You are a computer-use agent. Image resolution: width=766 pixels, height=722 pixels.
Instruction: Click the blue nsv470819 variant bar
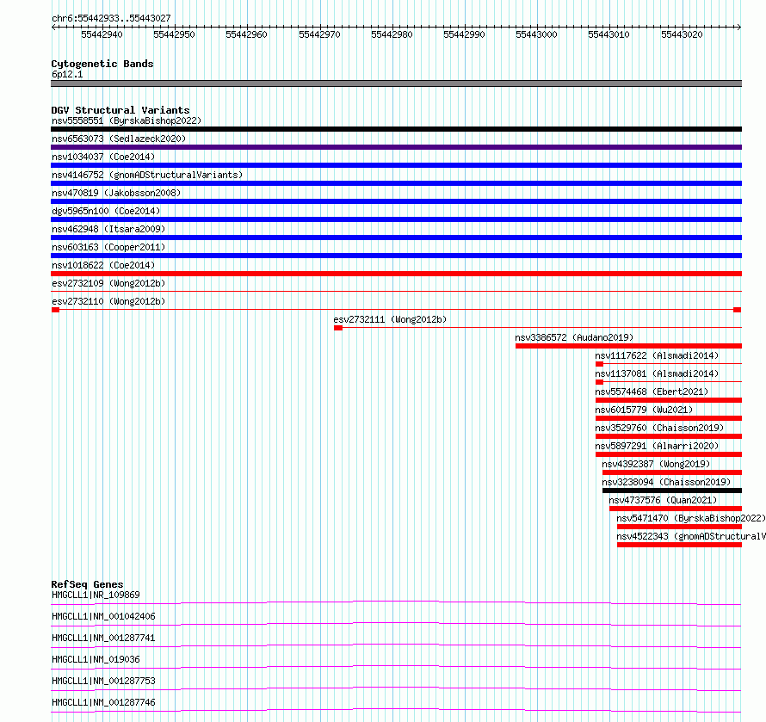click(x=396, y=201)
